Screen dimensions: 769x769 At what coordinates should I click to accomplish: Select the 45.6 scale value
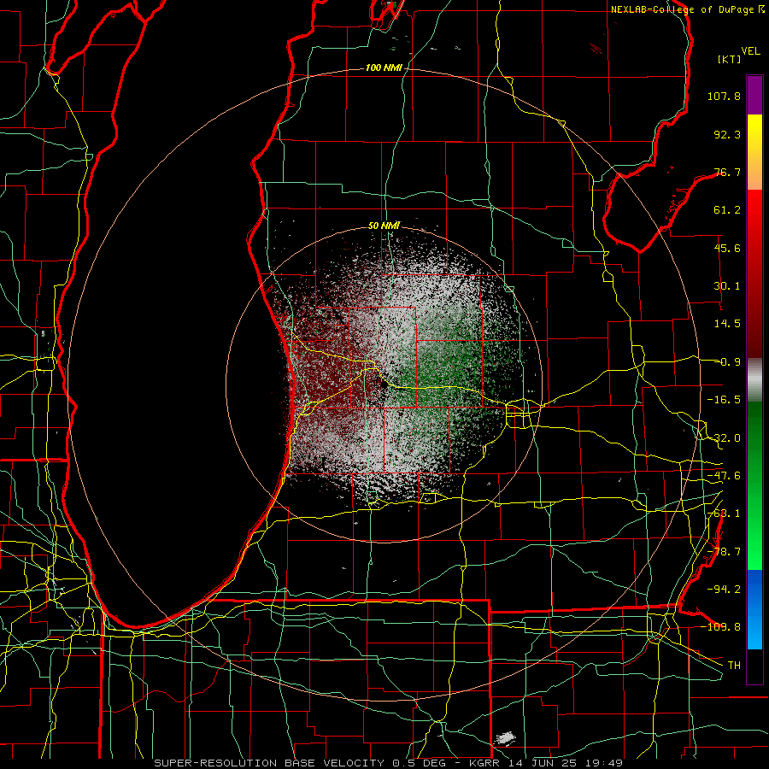(727, 248)
